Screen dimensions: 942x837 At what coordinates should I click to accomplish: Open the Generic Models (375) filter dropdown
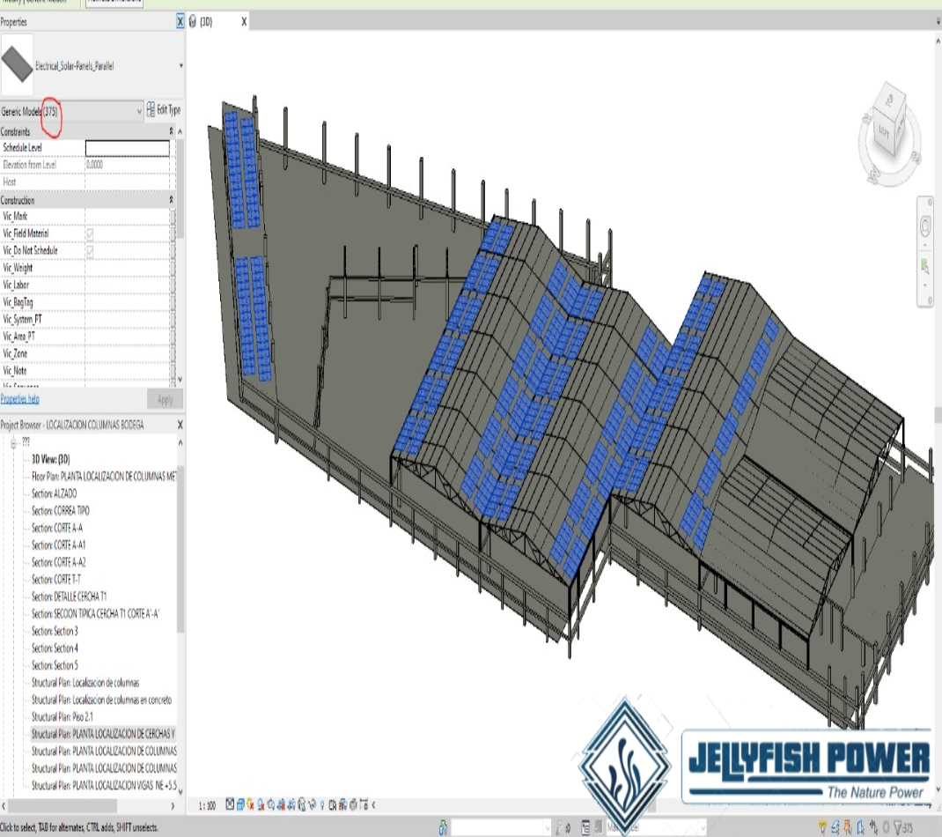click(x=139, y=111)
